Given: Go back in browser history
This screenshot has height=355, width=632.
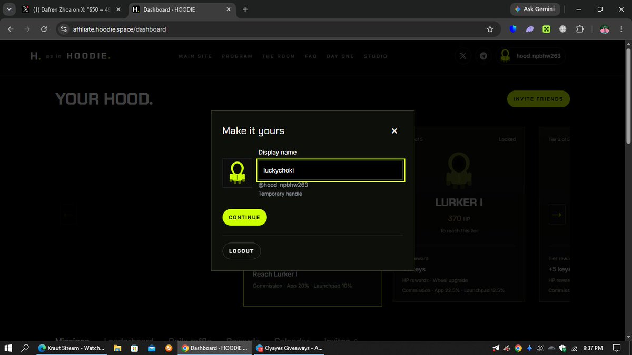Looking at the screenshot, I should point(11,29).
